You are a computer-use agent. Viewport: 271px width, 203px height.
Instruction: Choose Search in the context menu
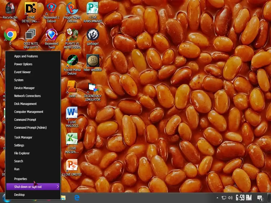pyautogui.click(x=33, y=161)
